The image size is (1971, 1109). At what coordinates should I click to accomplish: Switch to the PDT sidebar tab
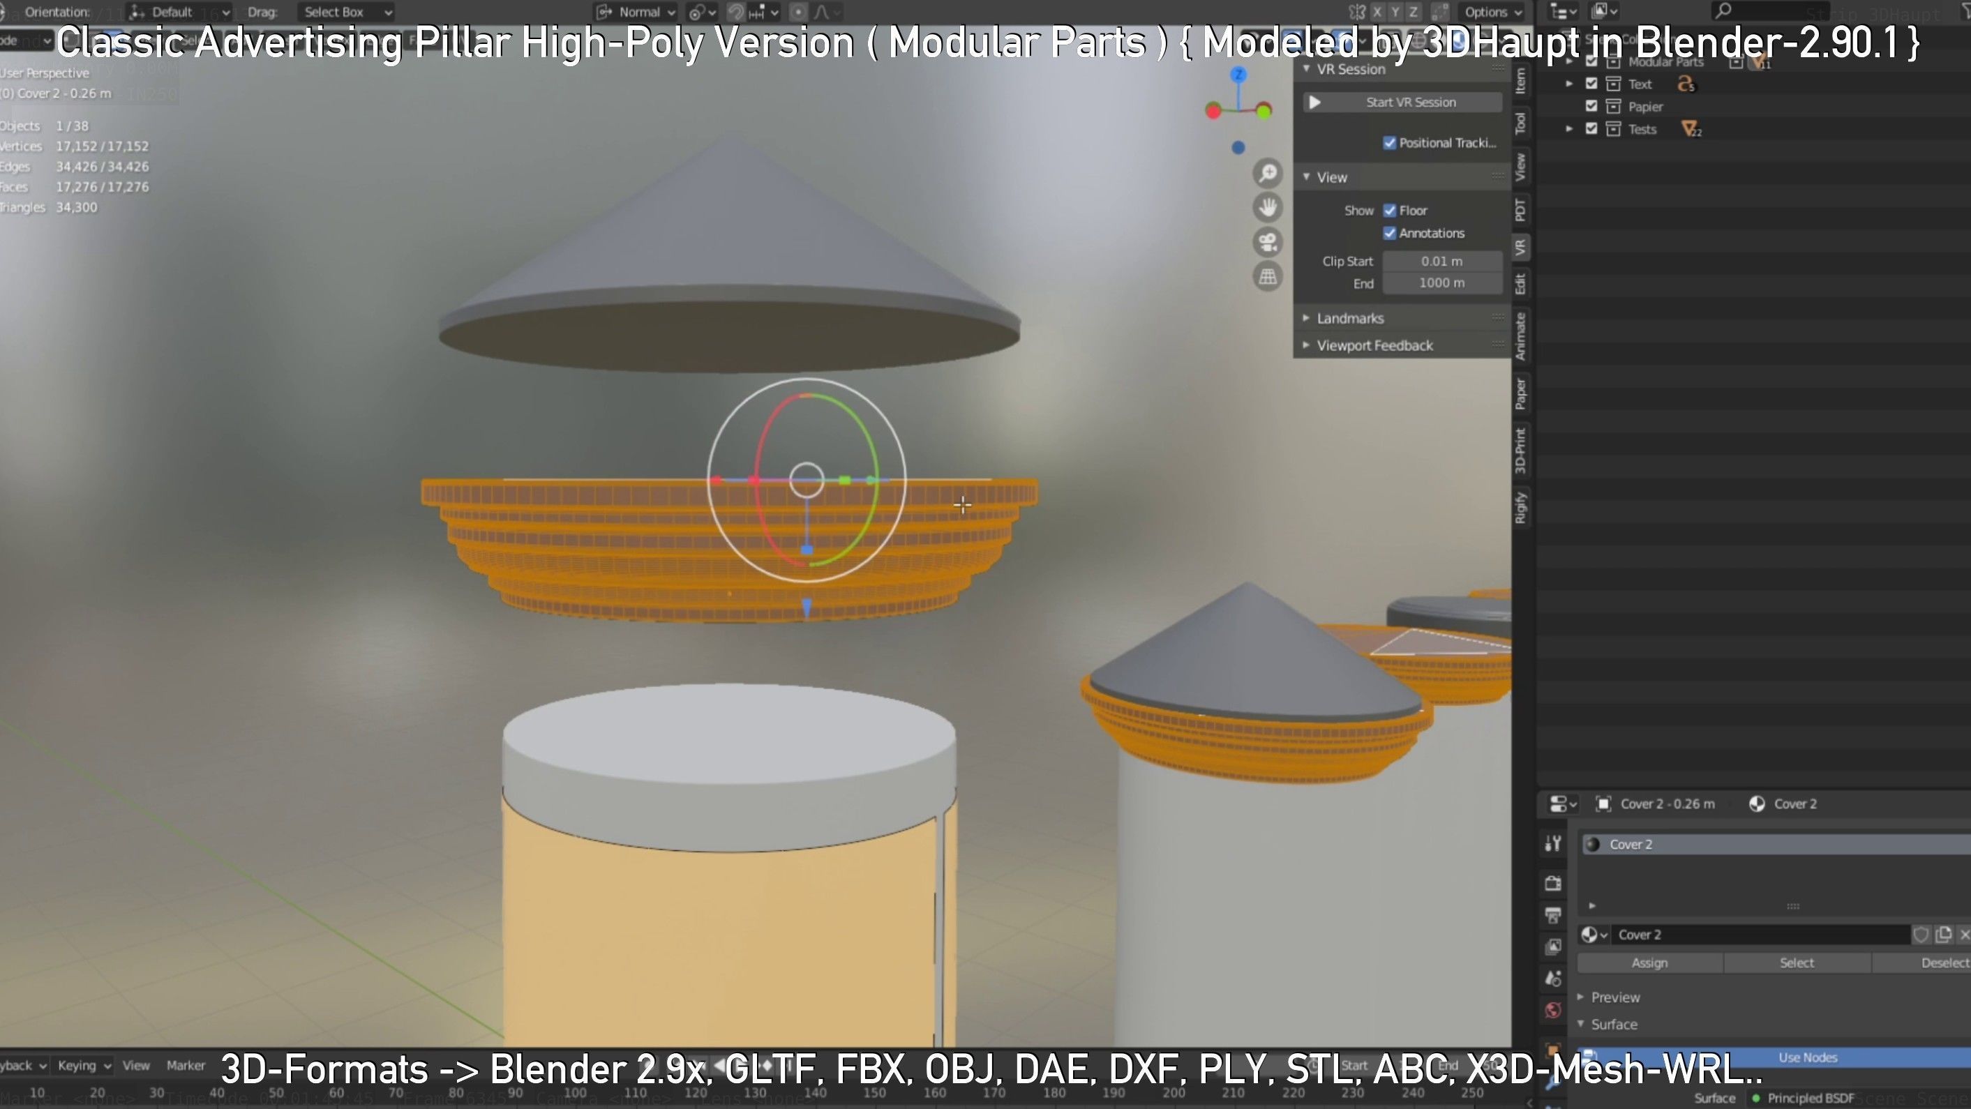tap(1520, 209)
